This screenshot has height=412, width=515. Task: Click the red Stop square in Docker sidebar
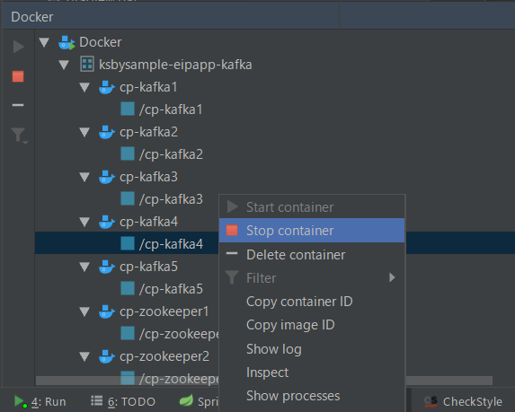tap(18, 76)
